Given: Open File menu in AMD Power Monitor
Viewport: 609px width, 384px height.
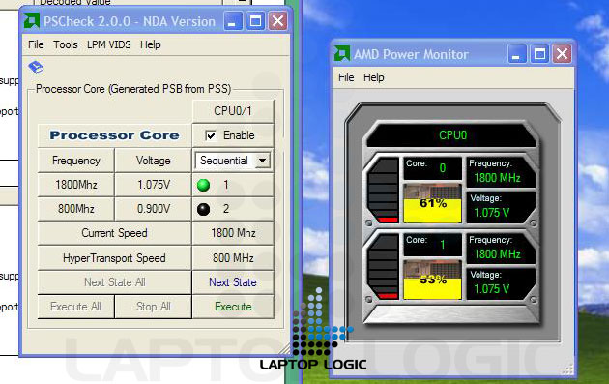Looking at the screenshot, I should tap(346, 77).
